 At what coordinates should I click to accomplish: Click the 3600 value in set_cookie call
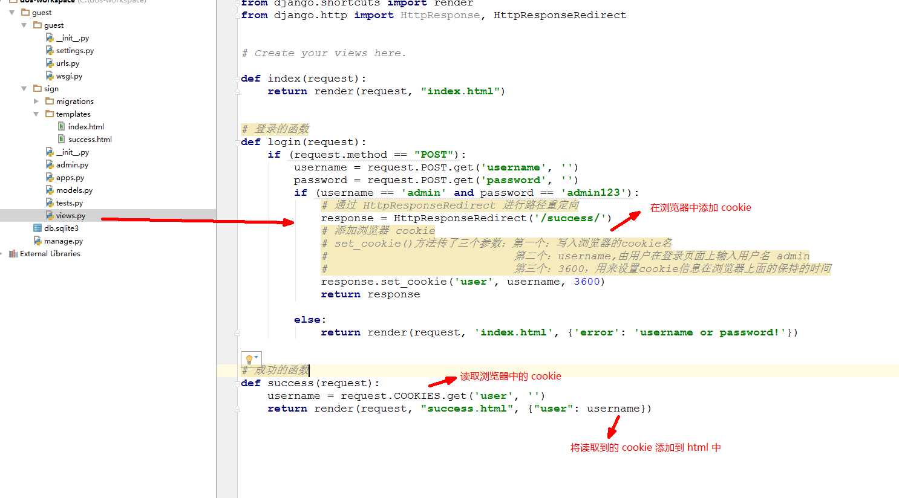pyautogui.click(x=587, y=282)
